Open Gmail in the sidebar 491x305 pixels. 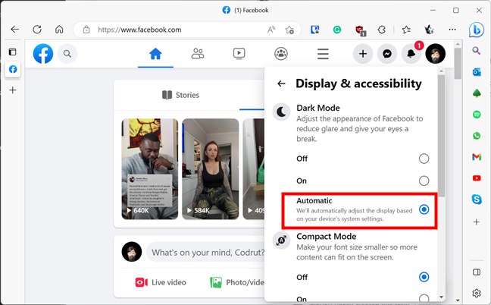pos(477,157)
